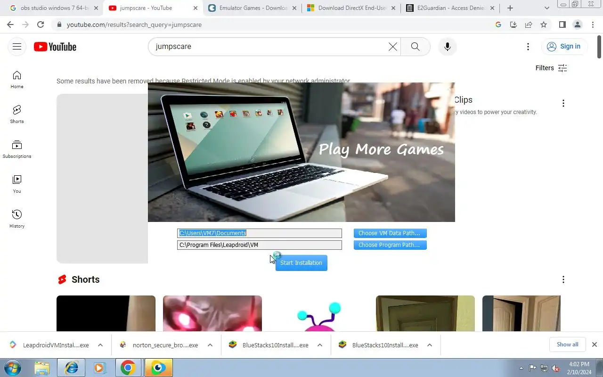Open first Shorts thumbnail with black frame

coord(106,313)
